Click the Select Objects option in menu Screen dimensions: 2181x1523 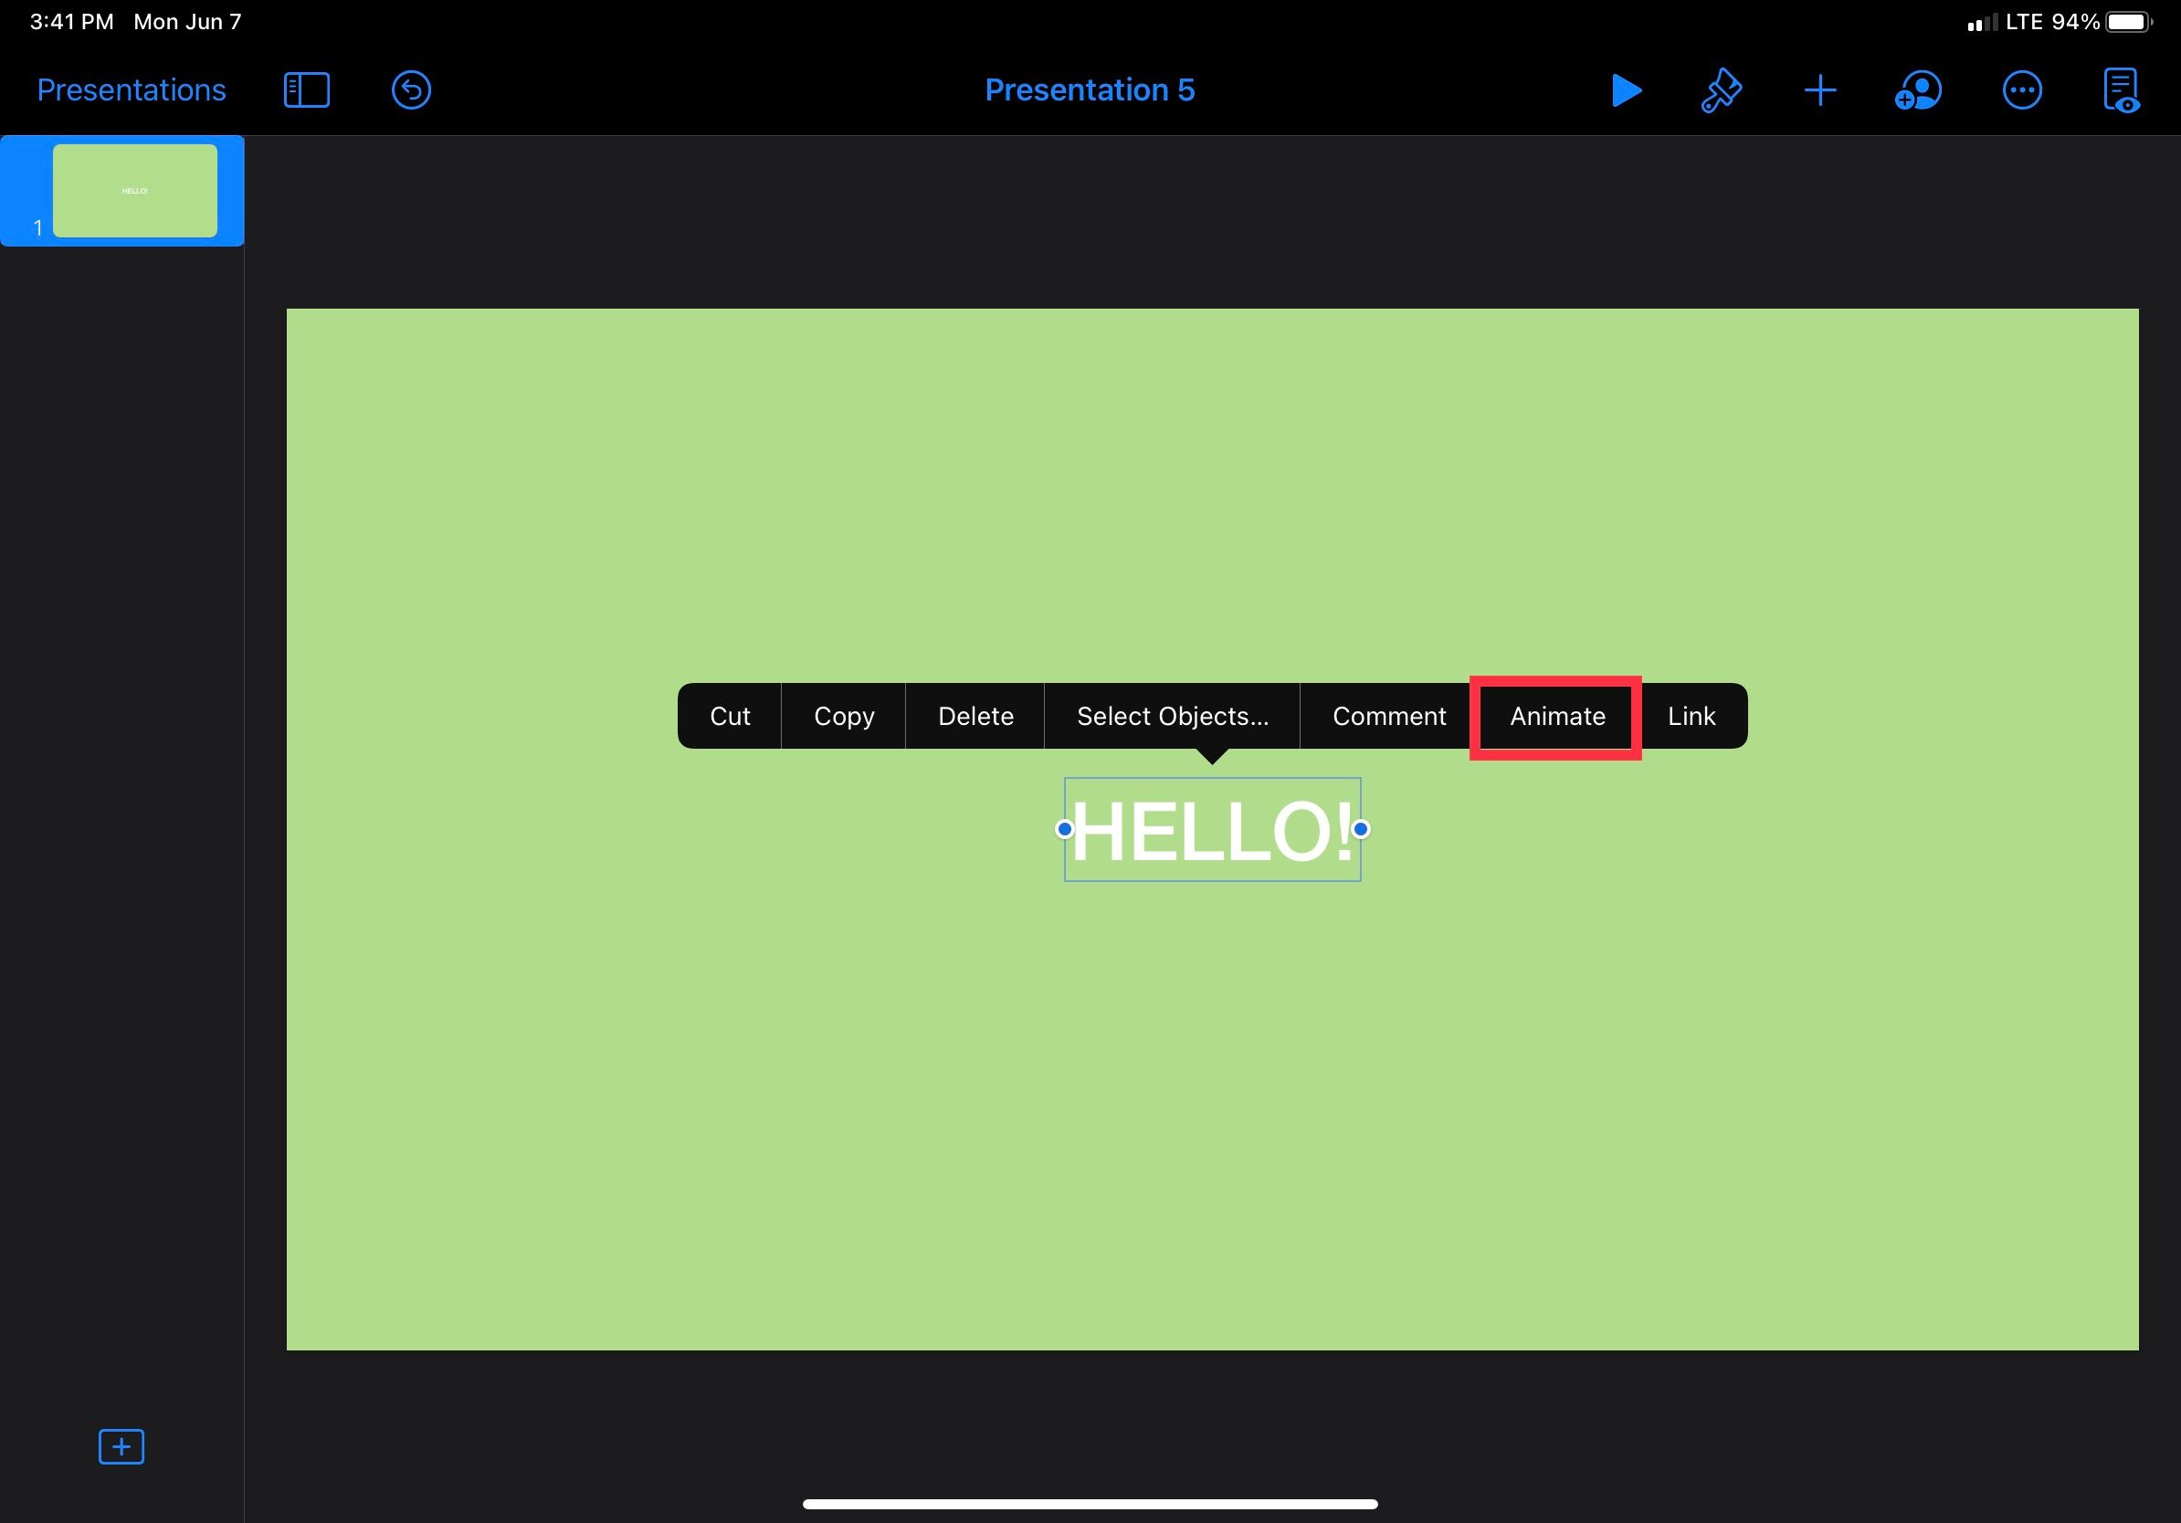click(x=1174, y=714)
